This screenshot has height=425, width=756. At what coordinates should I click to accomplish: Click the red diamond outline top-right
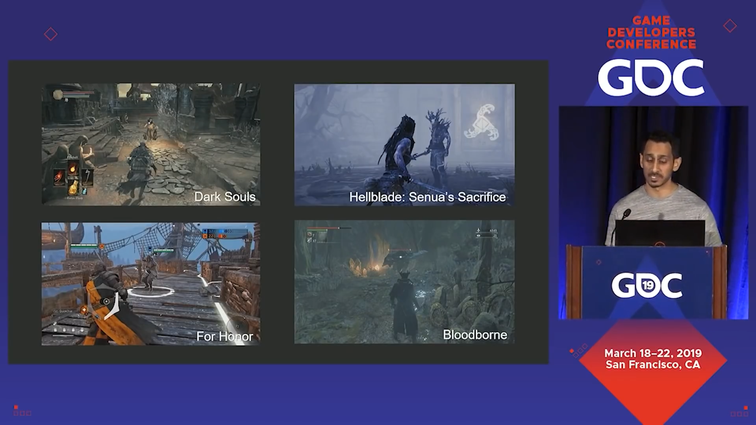[730, 26]
